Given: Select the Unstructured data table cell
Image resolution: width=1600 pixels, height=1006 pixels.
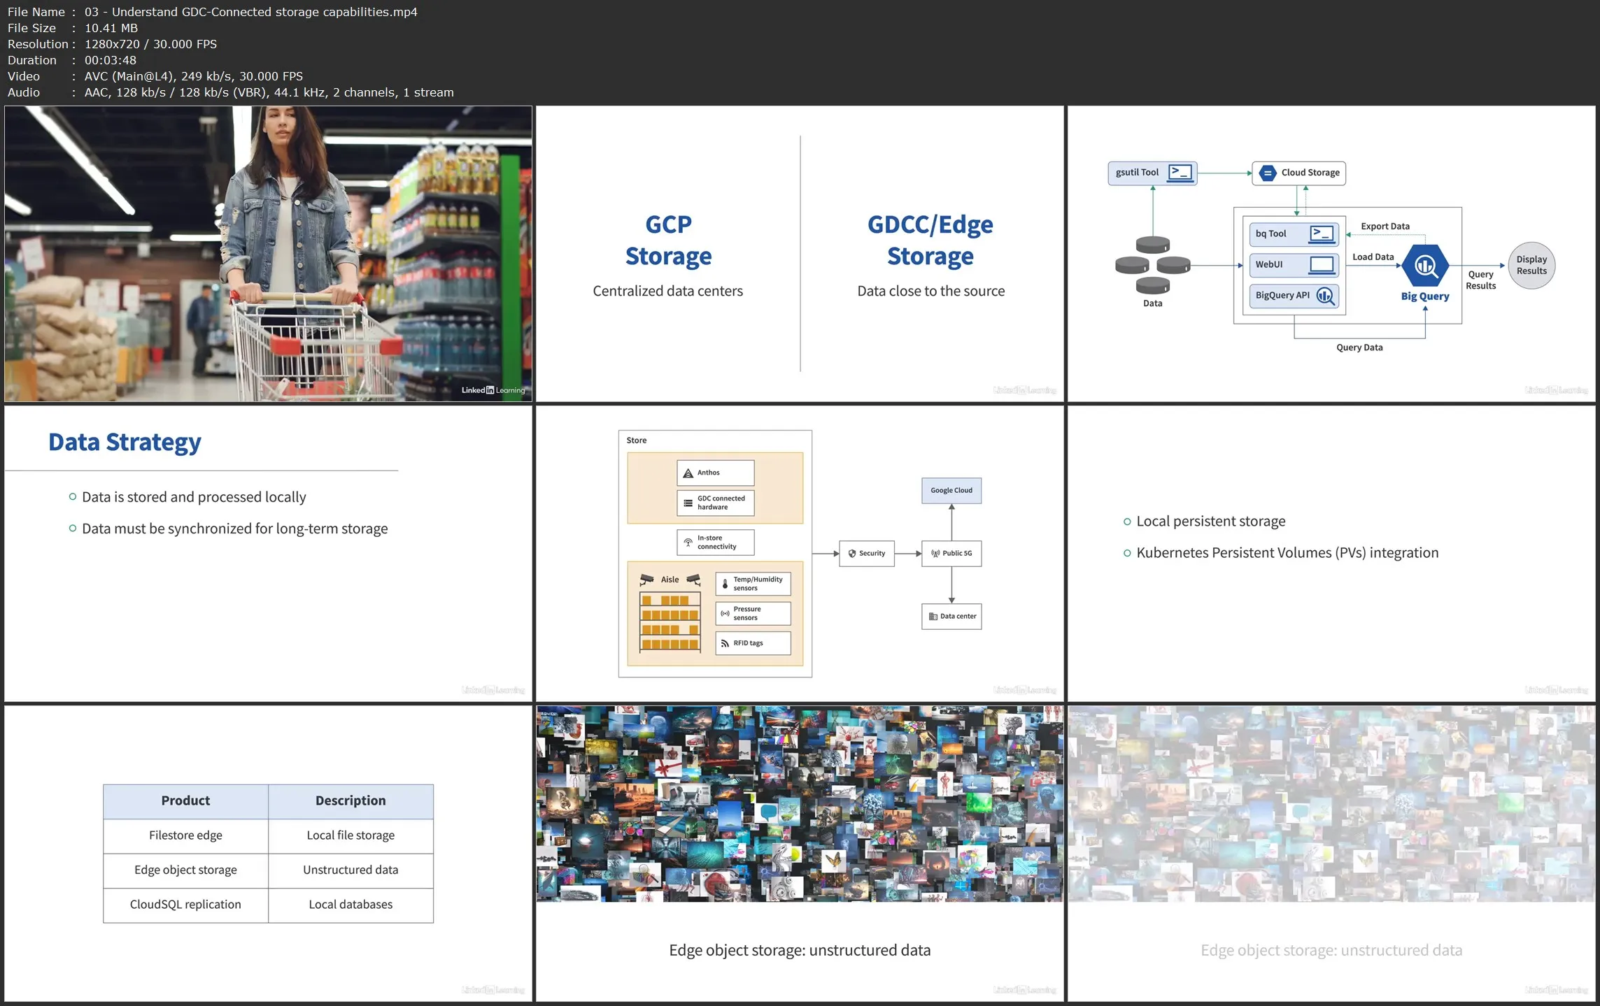Looking at the screenshot, I should click(x=351, y=870).
